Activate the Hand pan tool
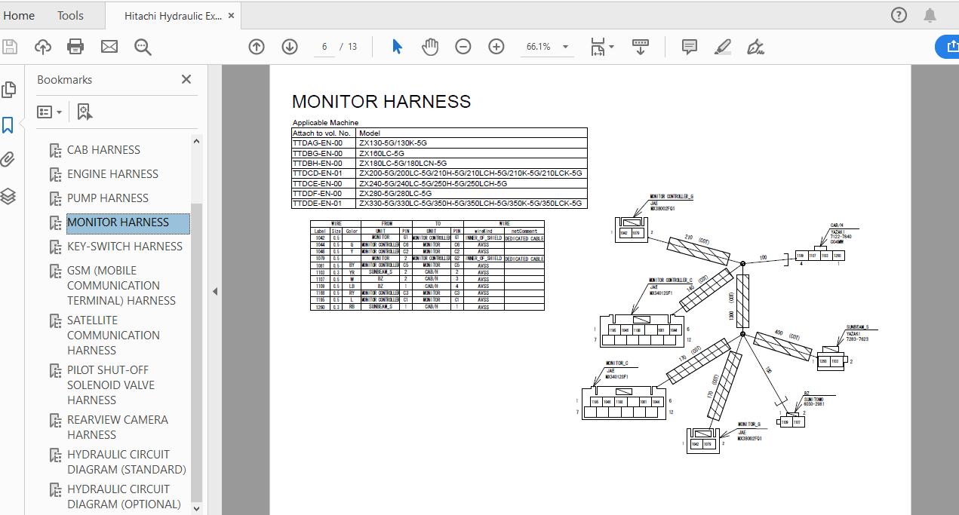 (x=430, y=47)
